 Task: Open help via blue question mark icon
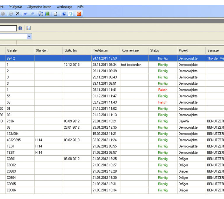64,14
